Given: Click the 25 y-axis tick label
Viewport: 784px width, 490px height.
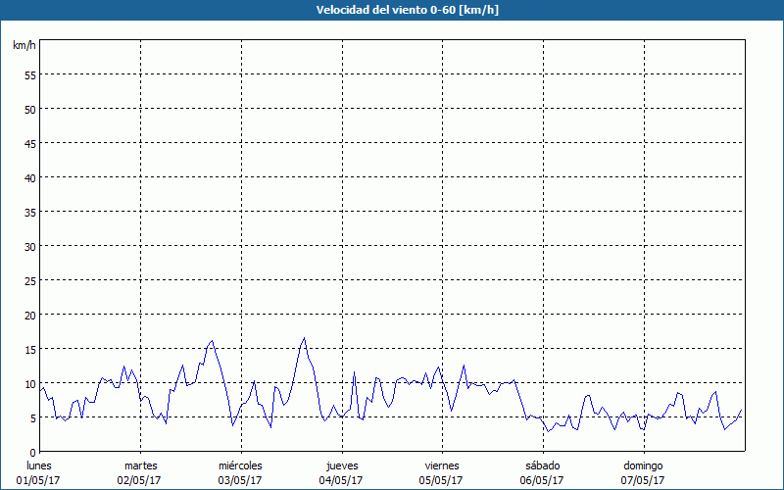Looking at the screenshot, I should pos(29,280).
